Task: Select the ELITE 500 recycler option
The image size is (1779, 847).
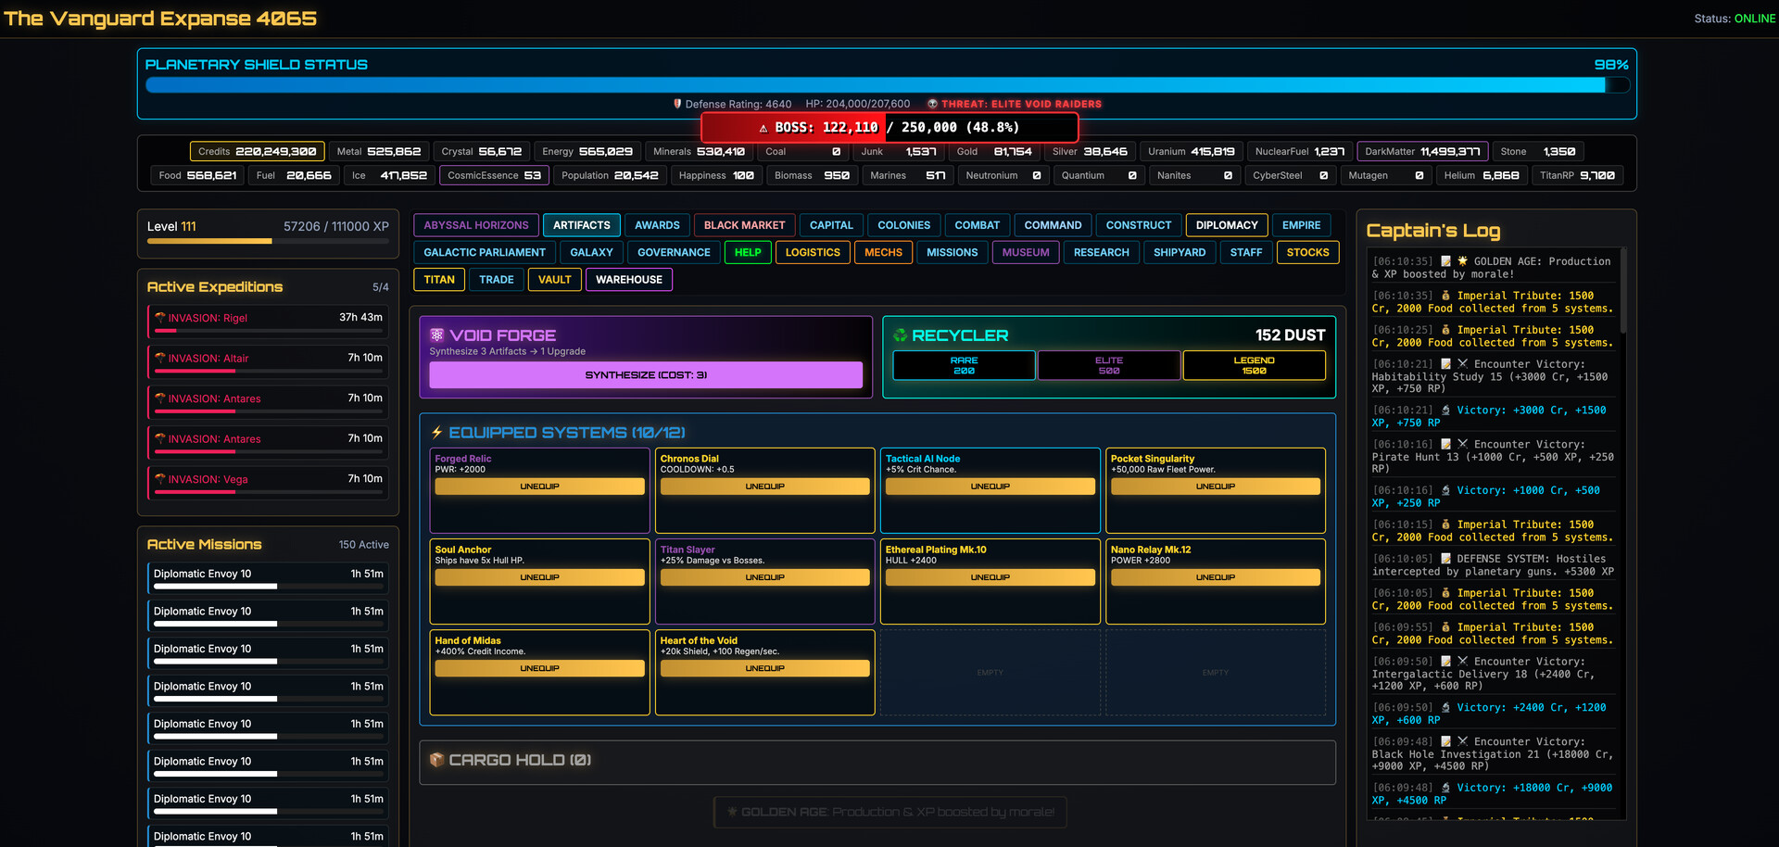Action: (x=1109, y=365)
